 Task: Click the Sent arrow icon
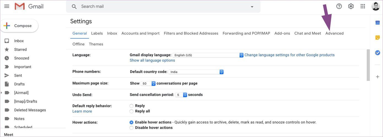pos(7,75)
